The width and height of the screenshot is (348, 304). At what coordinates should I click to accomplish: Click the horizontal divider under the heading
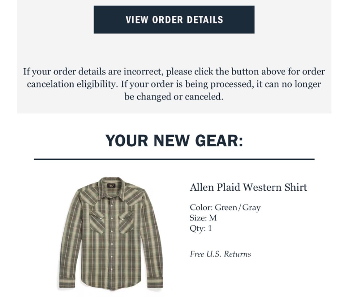tap(174, 159)
